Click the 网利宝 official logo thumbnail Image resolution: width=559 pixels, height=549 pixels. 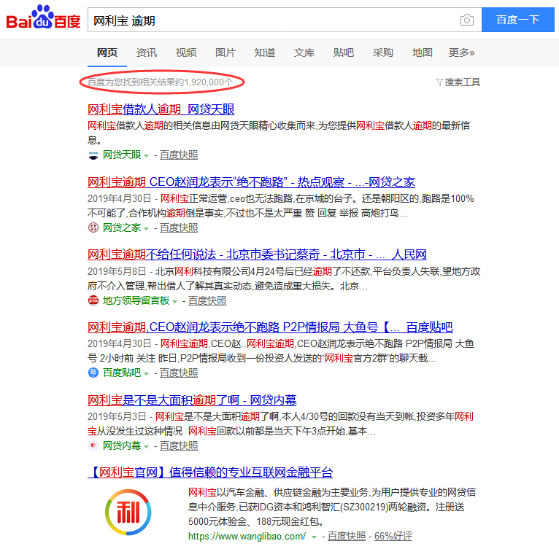128,513
